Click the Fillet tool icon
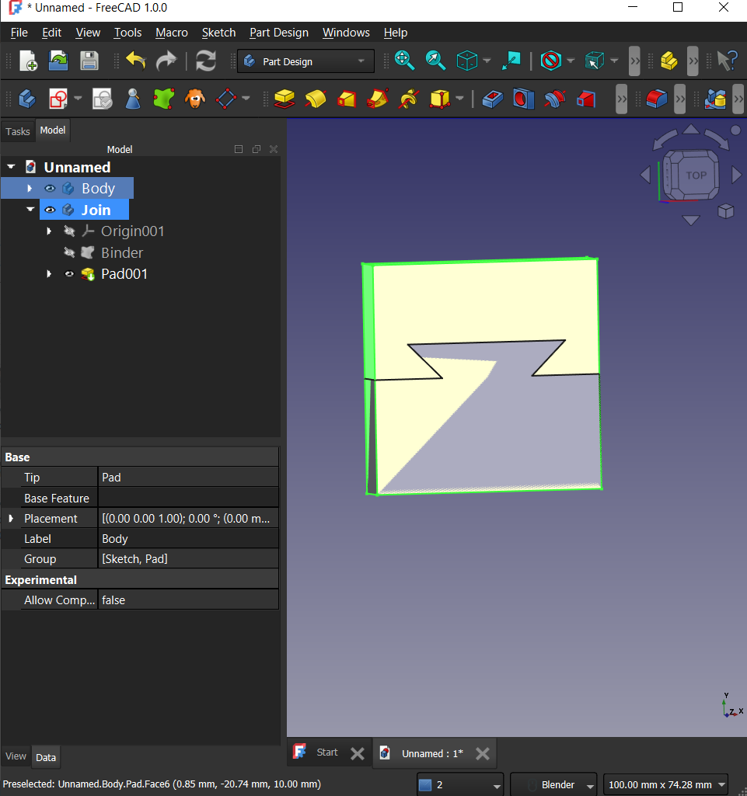Viewport: 747px width, 796px height. [x=657, y=99]
